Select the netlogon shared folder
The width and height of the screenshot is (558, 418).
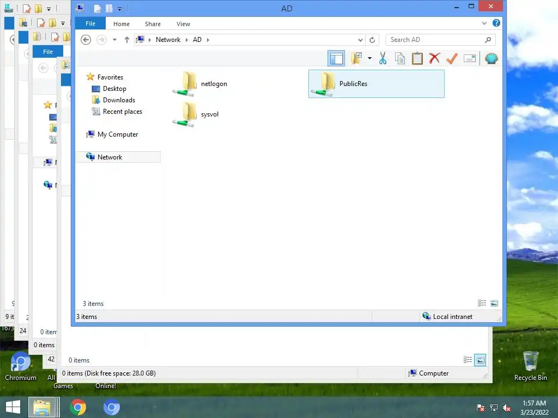pyautogui.click(x=200, y=84)
